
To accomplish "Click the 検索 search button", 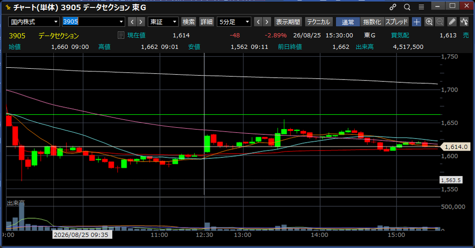I will point(189,22).
